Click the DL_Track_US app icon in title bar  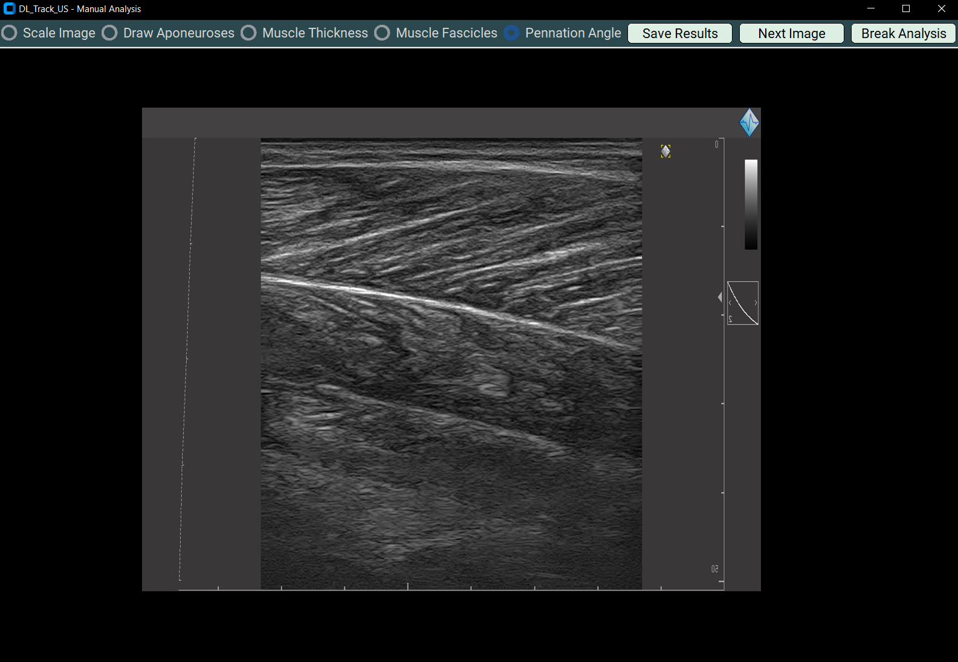click(9, 8)
